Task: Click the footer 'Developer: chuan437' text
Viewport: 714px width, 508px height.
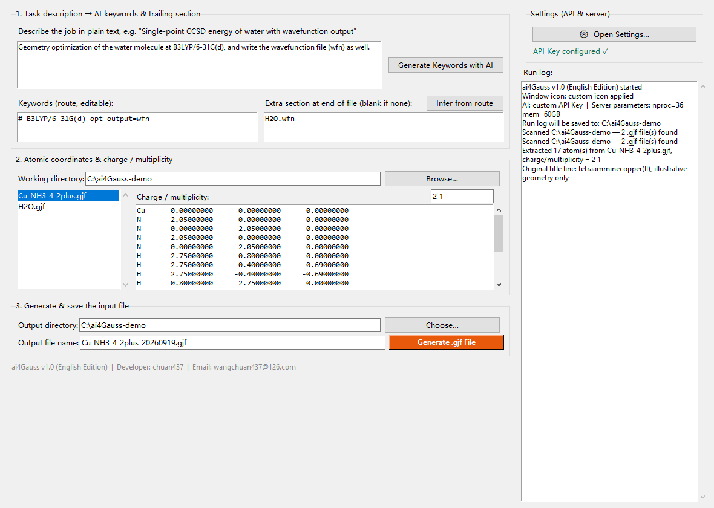Action: click(150, 367)
